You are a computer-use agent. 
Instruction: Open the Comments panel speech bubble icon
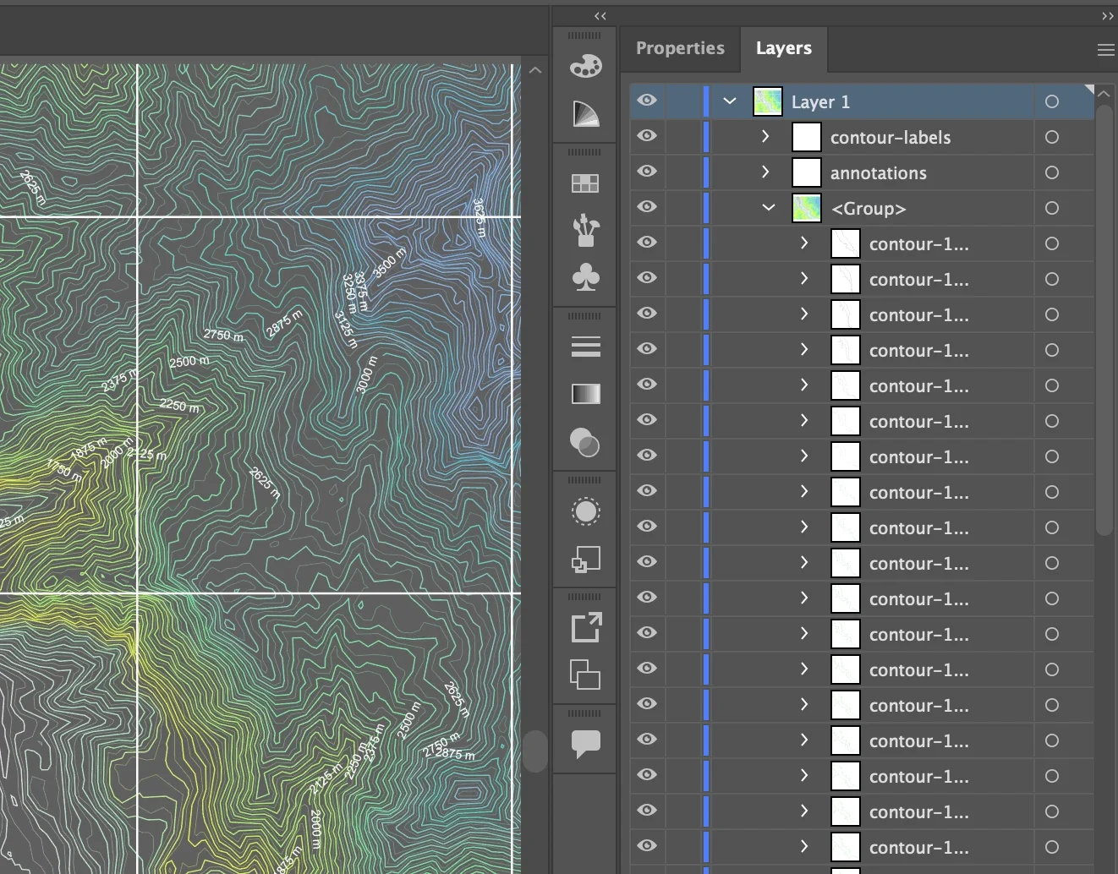pyautogui.click(x=585, y=744)
